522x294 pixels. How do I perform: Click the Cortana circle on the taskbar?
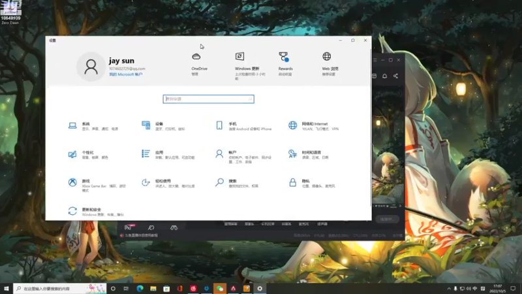[113, 288]
